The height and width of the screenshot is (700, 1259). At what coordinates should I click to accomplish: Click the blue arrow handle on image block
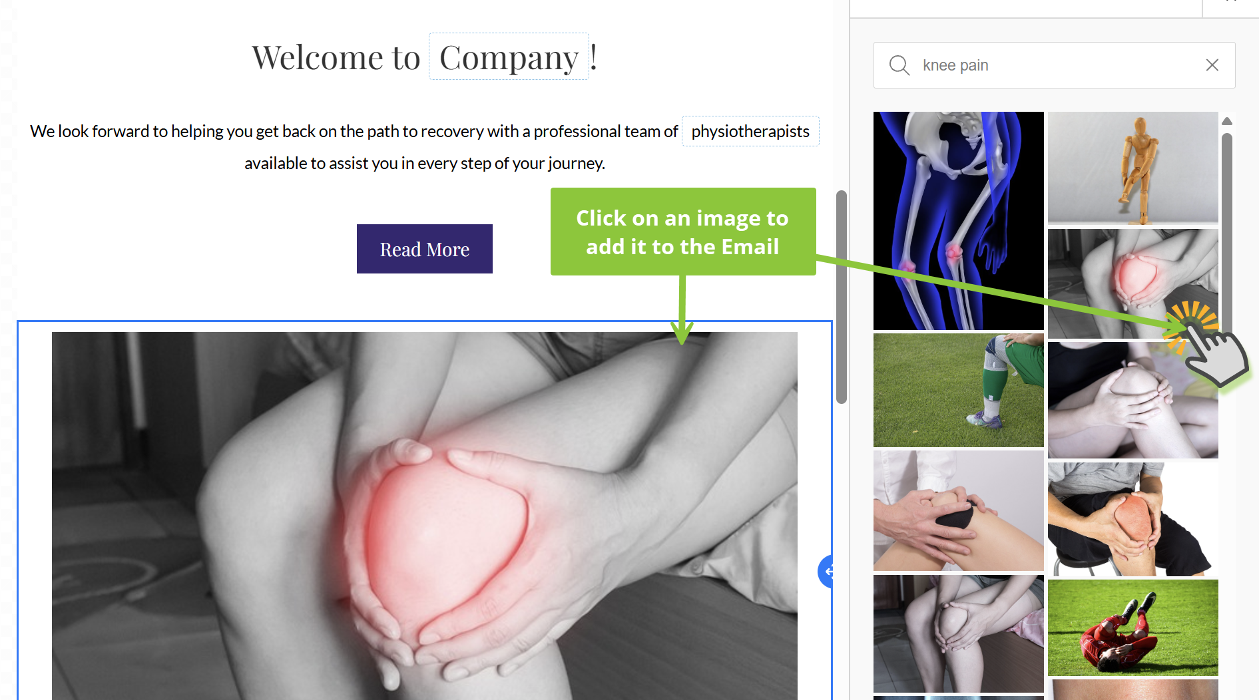pyautogui.click(x=826, y=571)
